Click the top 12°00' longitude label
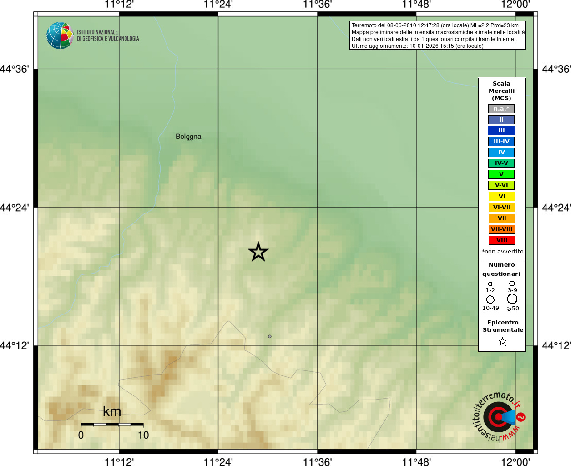 515,5
